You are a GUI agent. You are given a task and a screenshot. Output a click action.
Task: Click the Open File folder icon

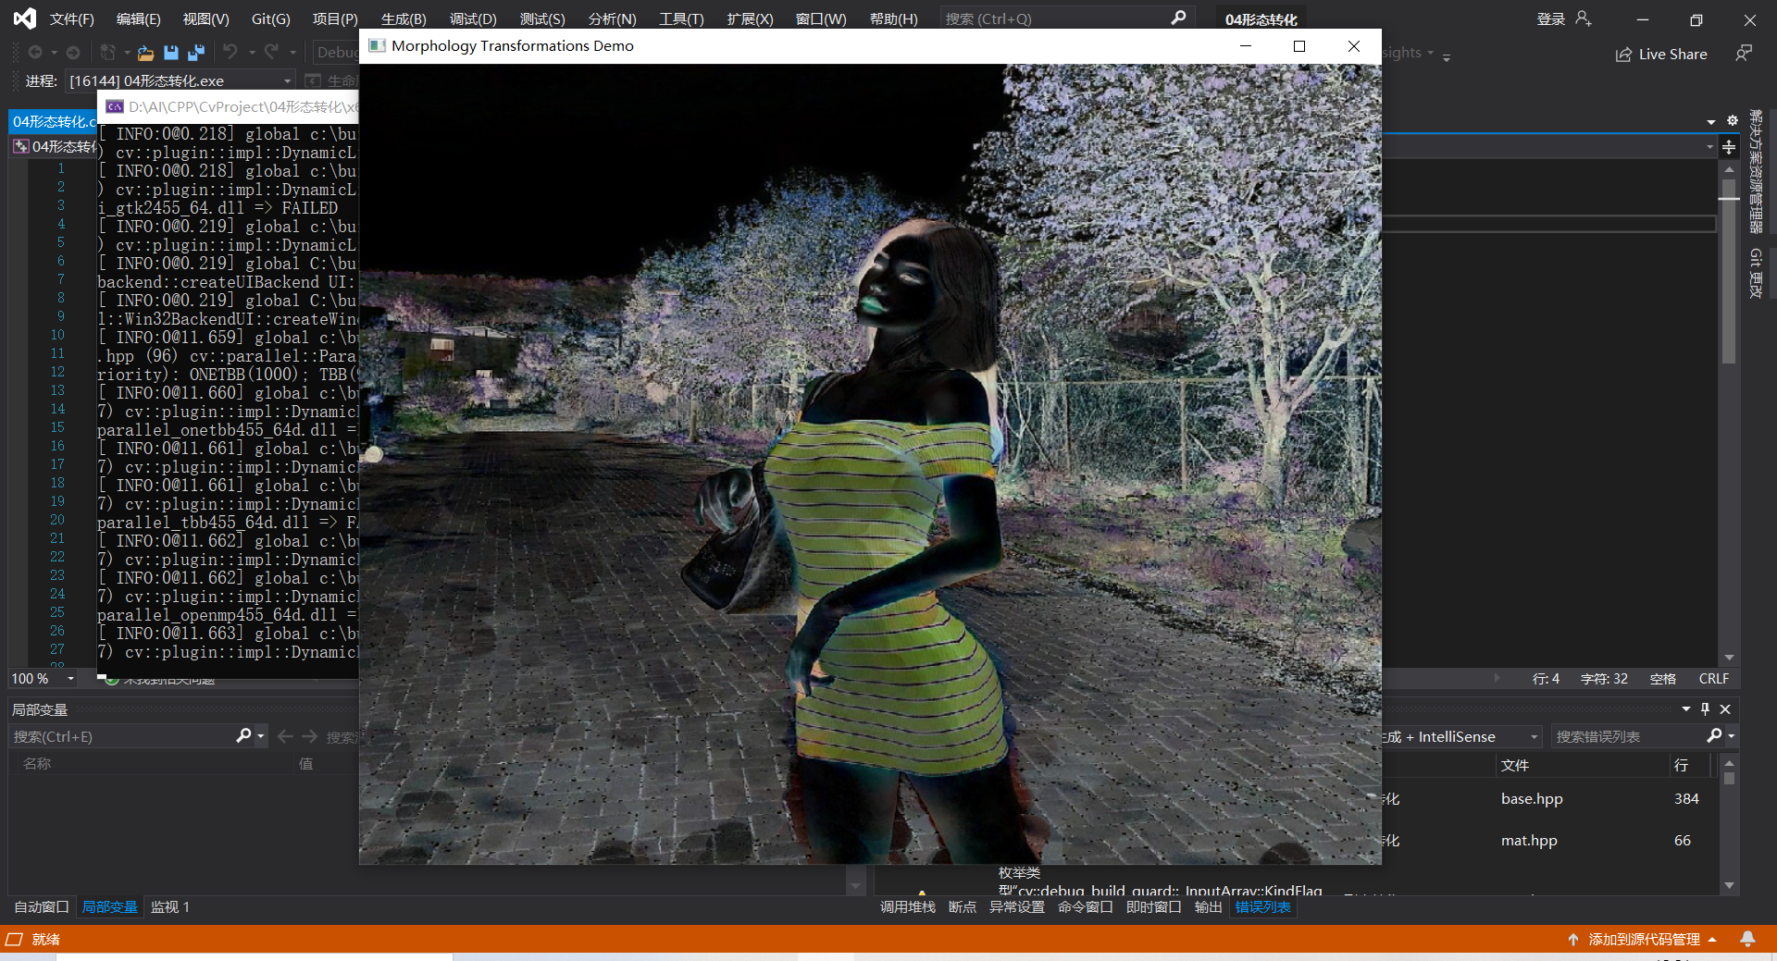(145, 53)
